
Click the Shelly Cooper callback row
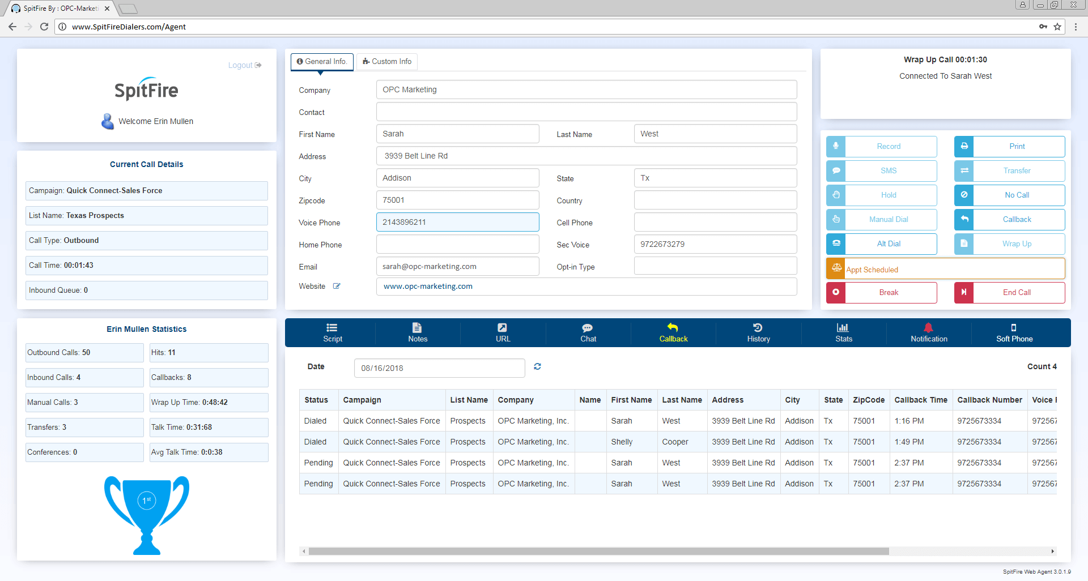[678, 442]
